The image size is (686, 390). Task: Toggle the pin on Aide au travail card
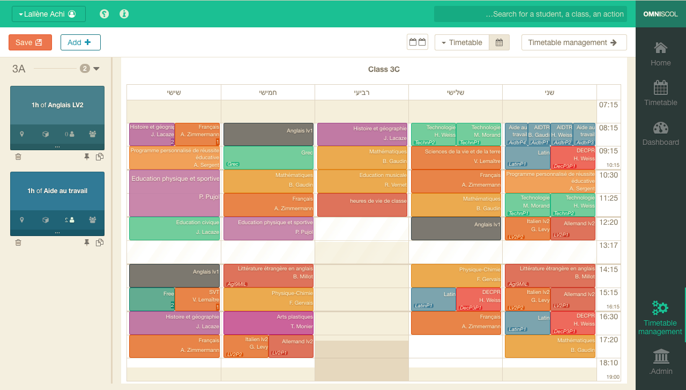(x=87, y=242)
